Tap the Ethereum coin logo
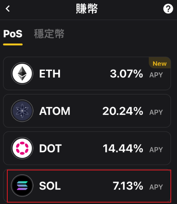Screen dimensions: 177x204 click(x=22, y=73)
